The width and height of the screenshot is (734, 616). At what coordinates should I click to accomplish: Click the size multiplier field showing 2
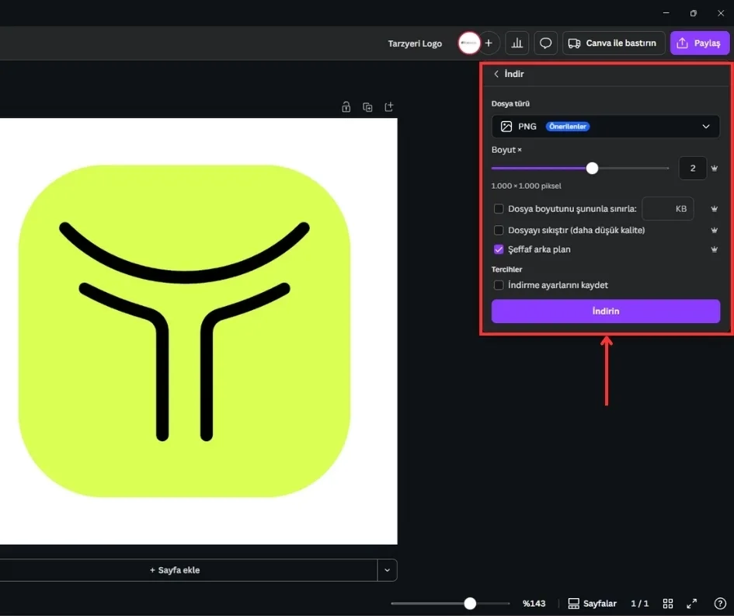click(x=692, y=168)
